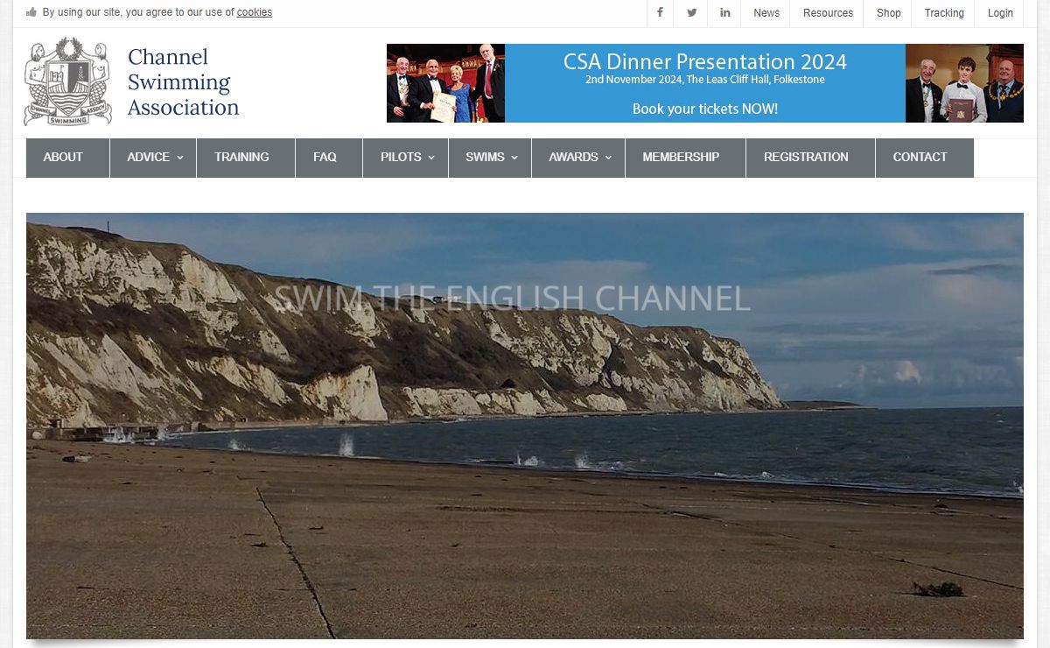Open the FAQ menu item
The height and width of the screenshot is (648, 1050).
click(x=325, y=158)
